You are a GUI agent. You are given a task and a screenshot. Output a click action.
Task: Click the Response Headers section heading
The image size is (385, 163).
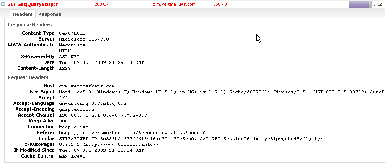click(x=30, y=25)
